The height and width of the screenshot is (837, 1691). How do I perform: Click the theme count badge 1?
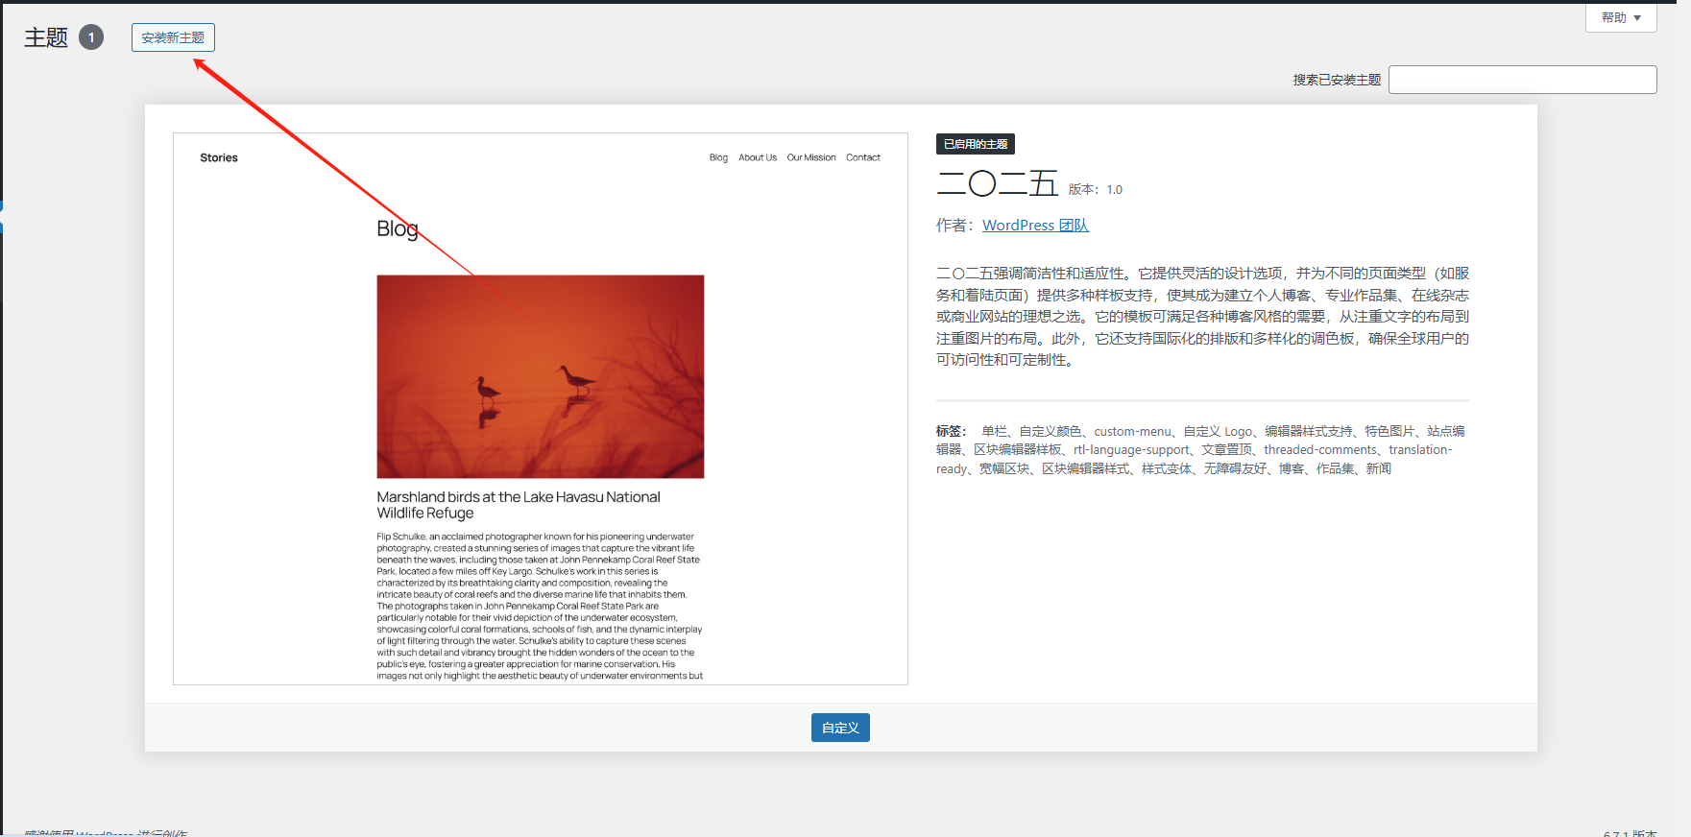click(91, 37)
